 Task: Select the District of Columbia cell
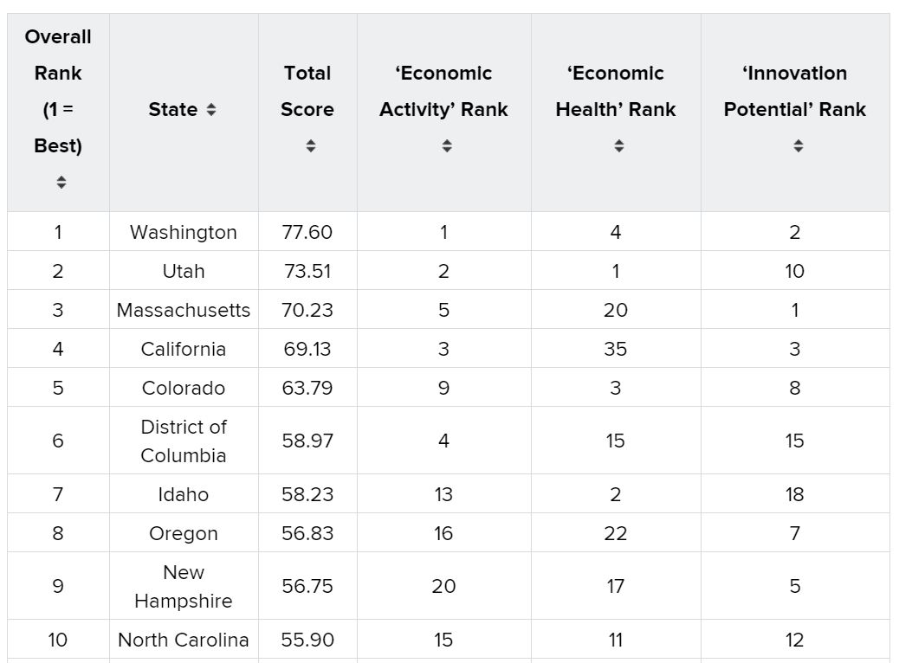coord(184,441)
